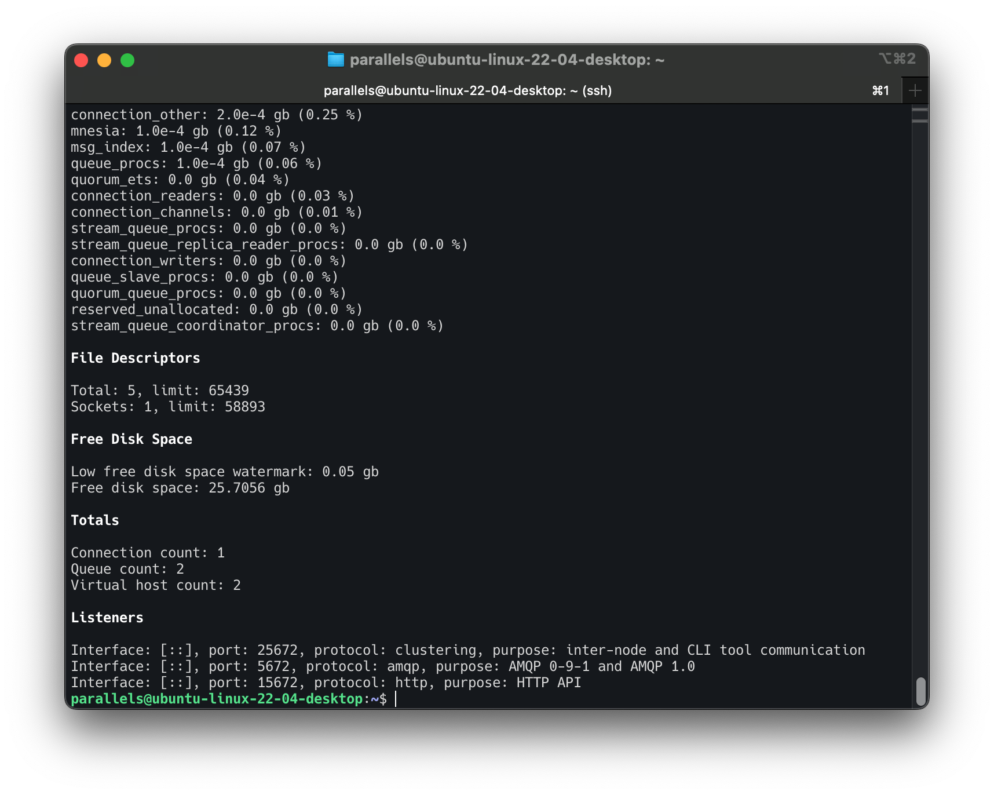994x795 pixels.
Task: Select the text Listeners heading
Action: pyautogui.click(x=107, y=617)
